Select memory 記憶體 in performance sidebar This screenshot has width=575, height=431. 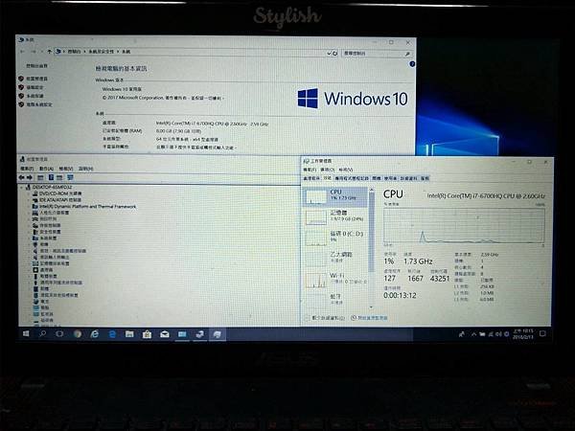[x=335, y=216]
